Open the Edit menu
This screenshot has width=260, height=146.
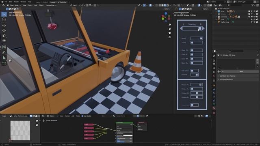coord(11,2)
